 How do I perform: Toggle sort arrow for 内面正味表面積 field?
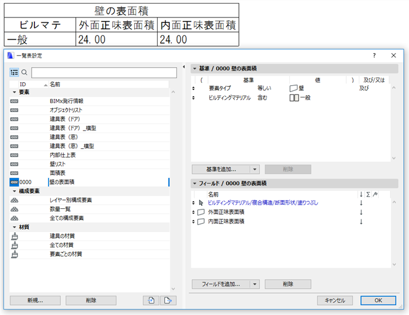coord(361,222)
